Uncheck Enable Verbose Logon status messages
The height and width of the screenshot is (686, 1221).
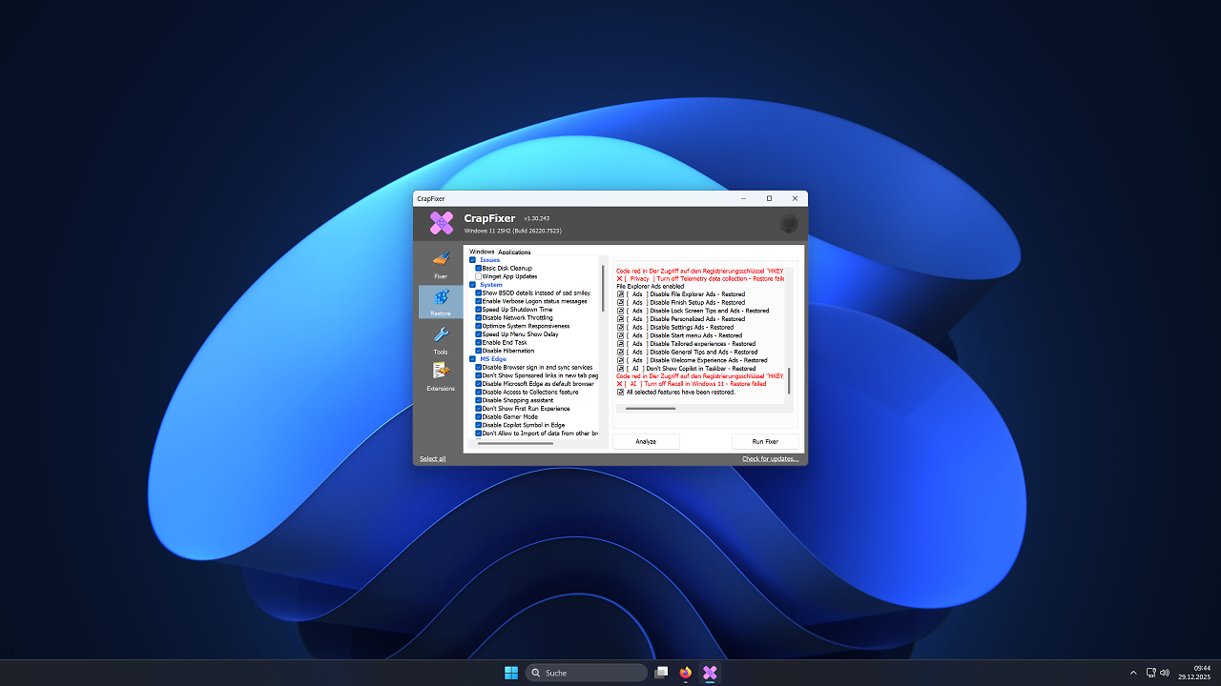pyautogui.click(x=479, y=301)
